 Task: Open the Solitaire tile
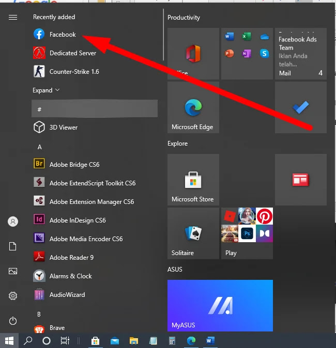coord(193,233)
